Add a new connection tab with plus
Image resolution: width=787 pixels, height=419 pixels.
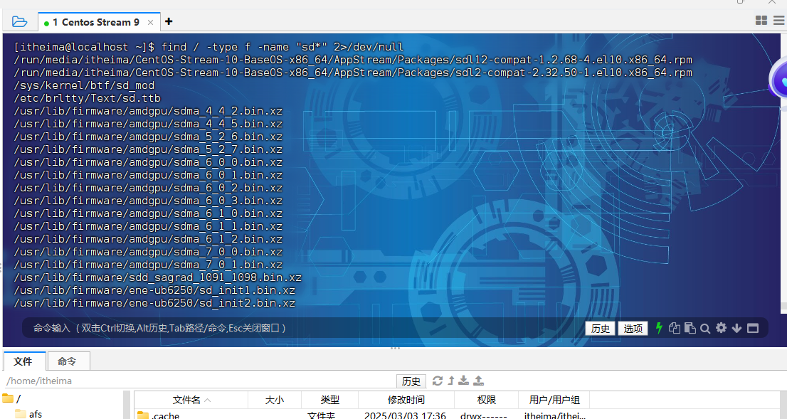pyautogui.click(x=169, y=21)
